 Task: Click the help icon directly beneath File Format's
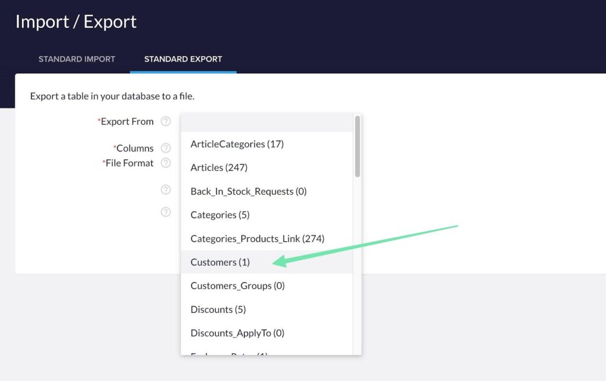166,190
